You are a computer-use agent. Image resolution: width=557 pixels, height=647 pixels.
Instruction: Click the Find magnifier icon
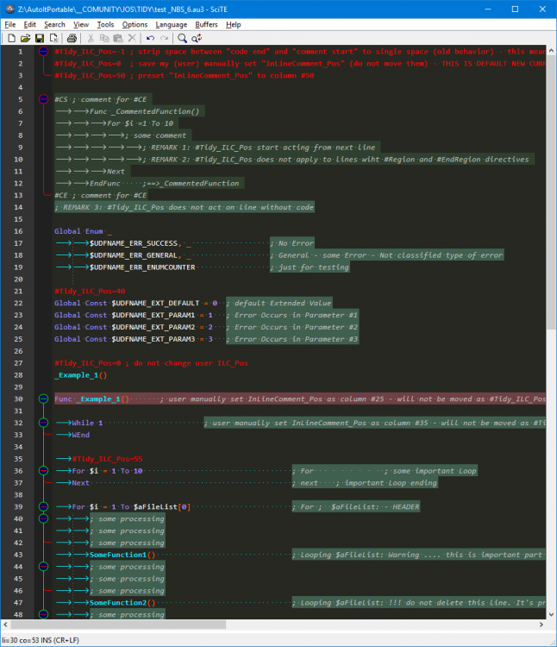coord(182,38)
